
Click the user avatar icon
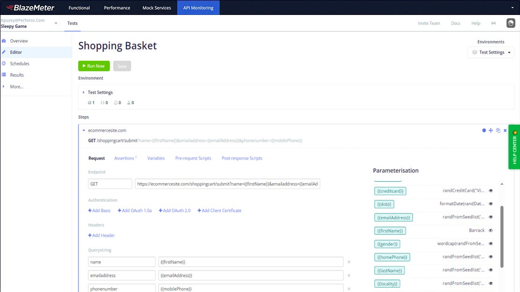click(511, 23)
